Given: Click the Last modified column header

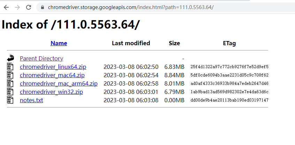Looking at the screenshot, I should coord(131,43).
